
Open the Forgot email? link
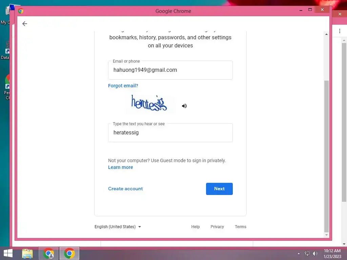tap(123, 86)
